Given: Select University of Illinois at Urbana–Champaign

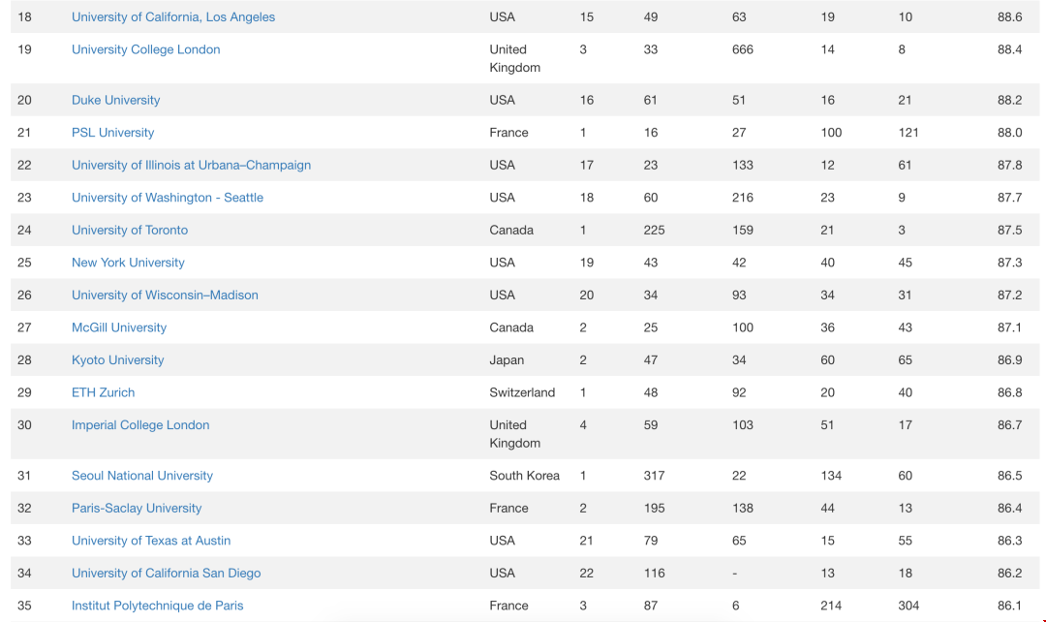Looking at the screenshot, I should [191, 165].
